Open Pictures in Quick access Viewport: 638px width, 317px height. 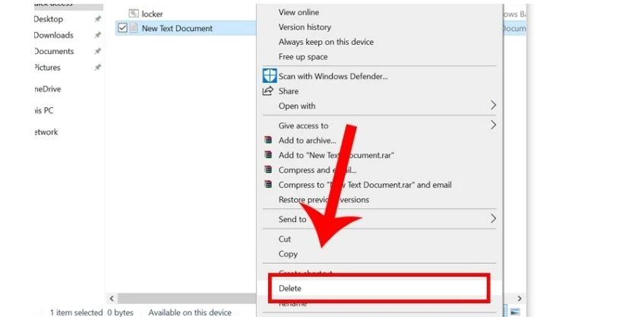pyautogui.click(x=47, y=68)
